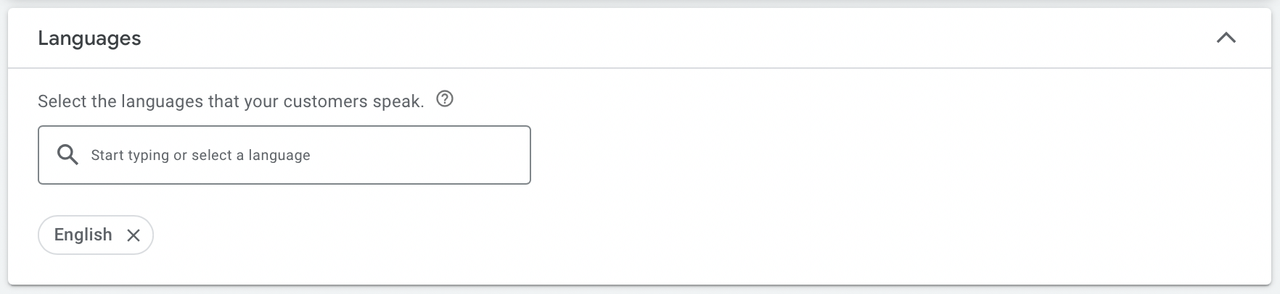Click the question mark help icon
The height and width of the screenshot is (294, 1280).
(x=445, y=99)
